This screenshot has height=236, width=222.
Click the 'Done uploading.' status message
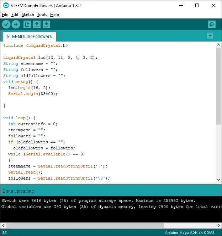pyautogui.click(x=19, y=191)
